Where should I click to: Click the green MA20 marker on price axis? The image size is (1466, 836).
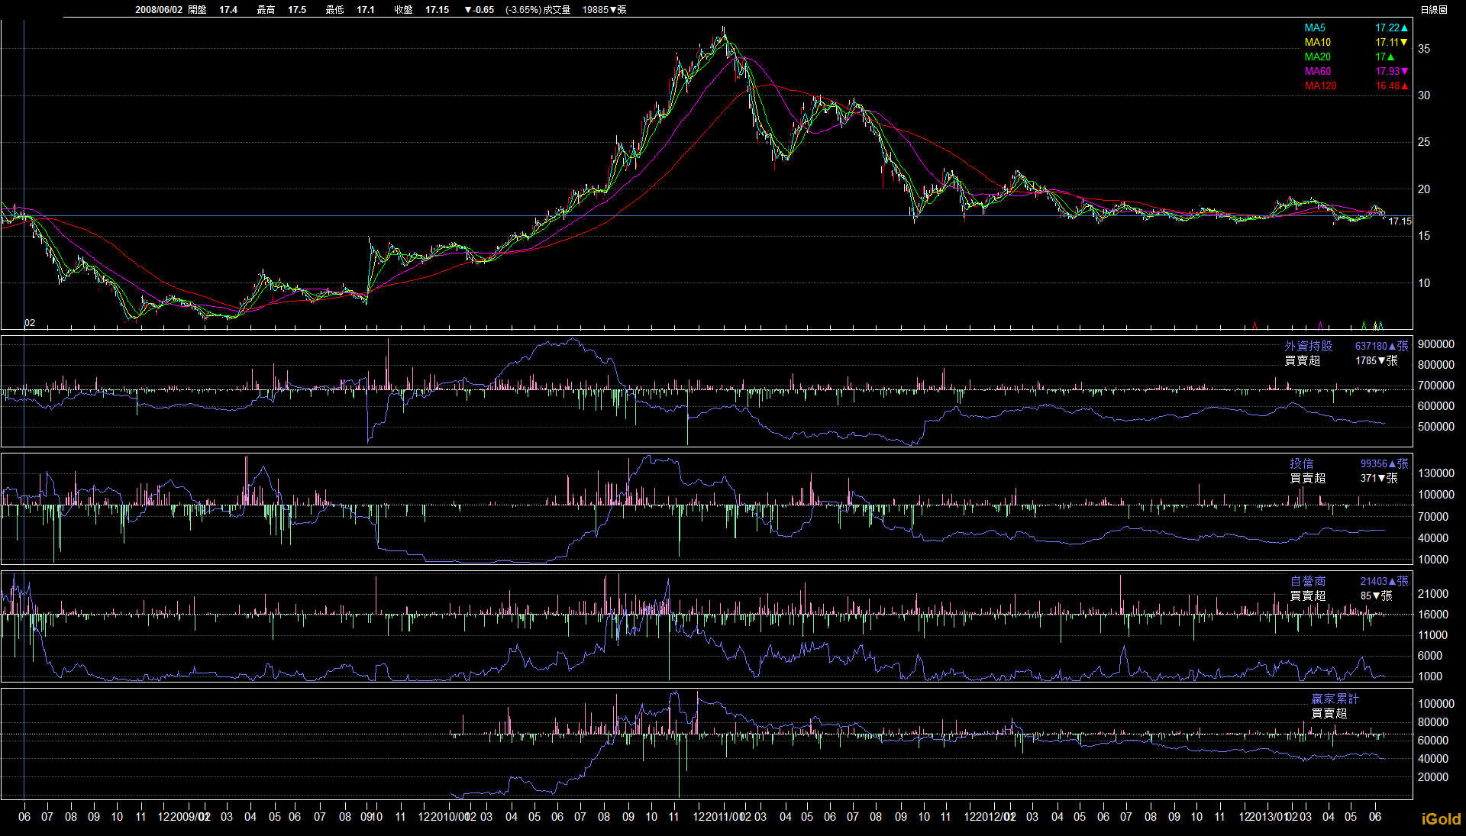coord(1364,326)
